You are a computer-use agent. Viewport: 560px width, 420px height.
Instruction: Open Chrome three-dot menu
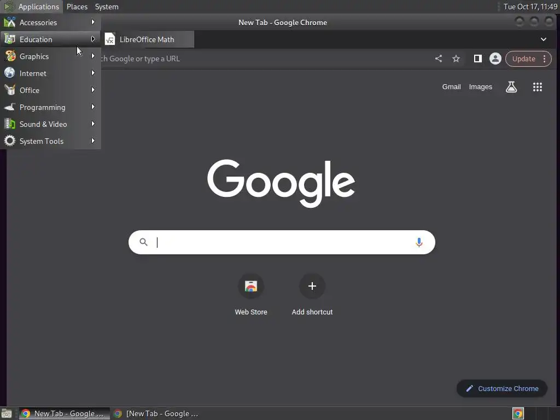click(544, 59)
